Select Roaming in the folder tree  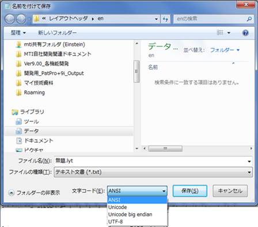(35, 93)
